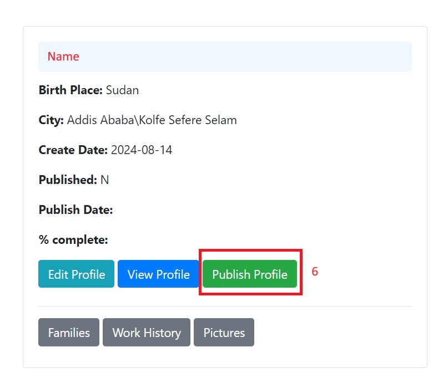This screenshot has height=378, width=433.
Task: Click the red number 6 annotation
Action: (315, 272)
